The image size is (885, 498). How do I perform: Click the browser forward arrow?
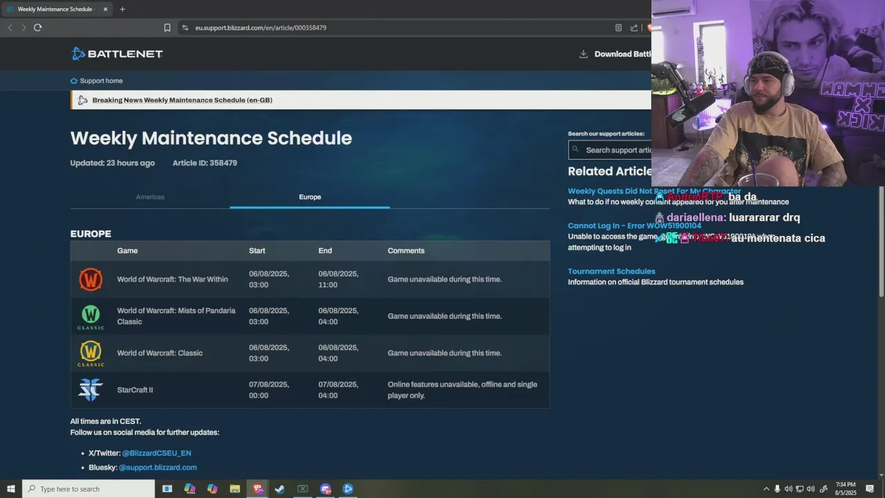click(x=24, y=28)
